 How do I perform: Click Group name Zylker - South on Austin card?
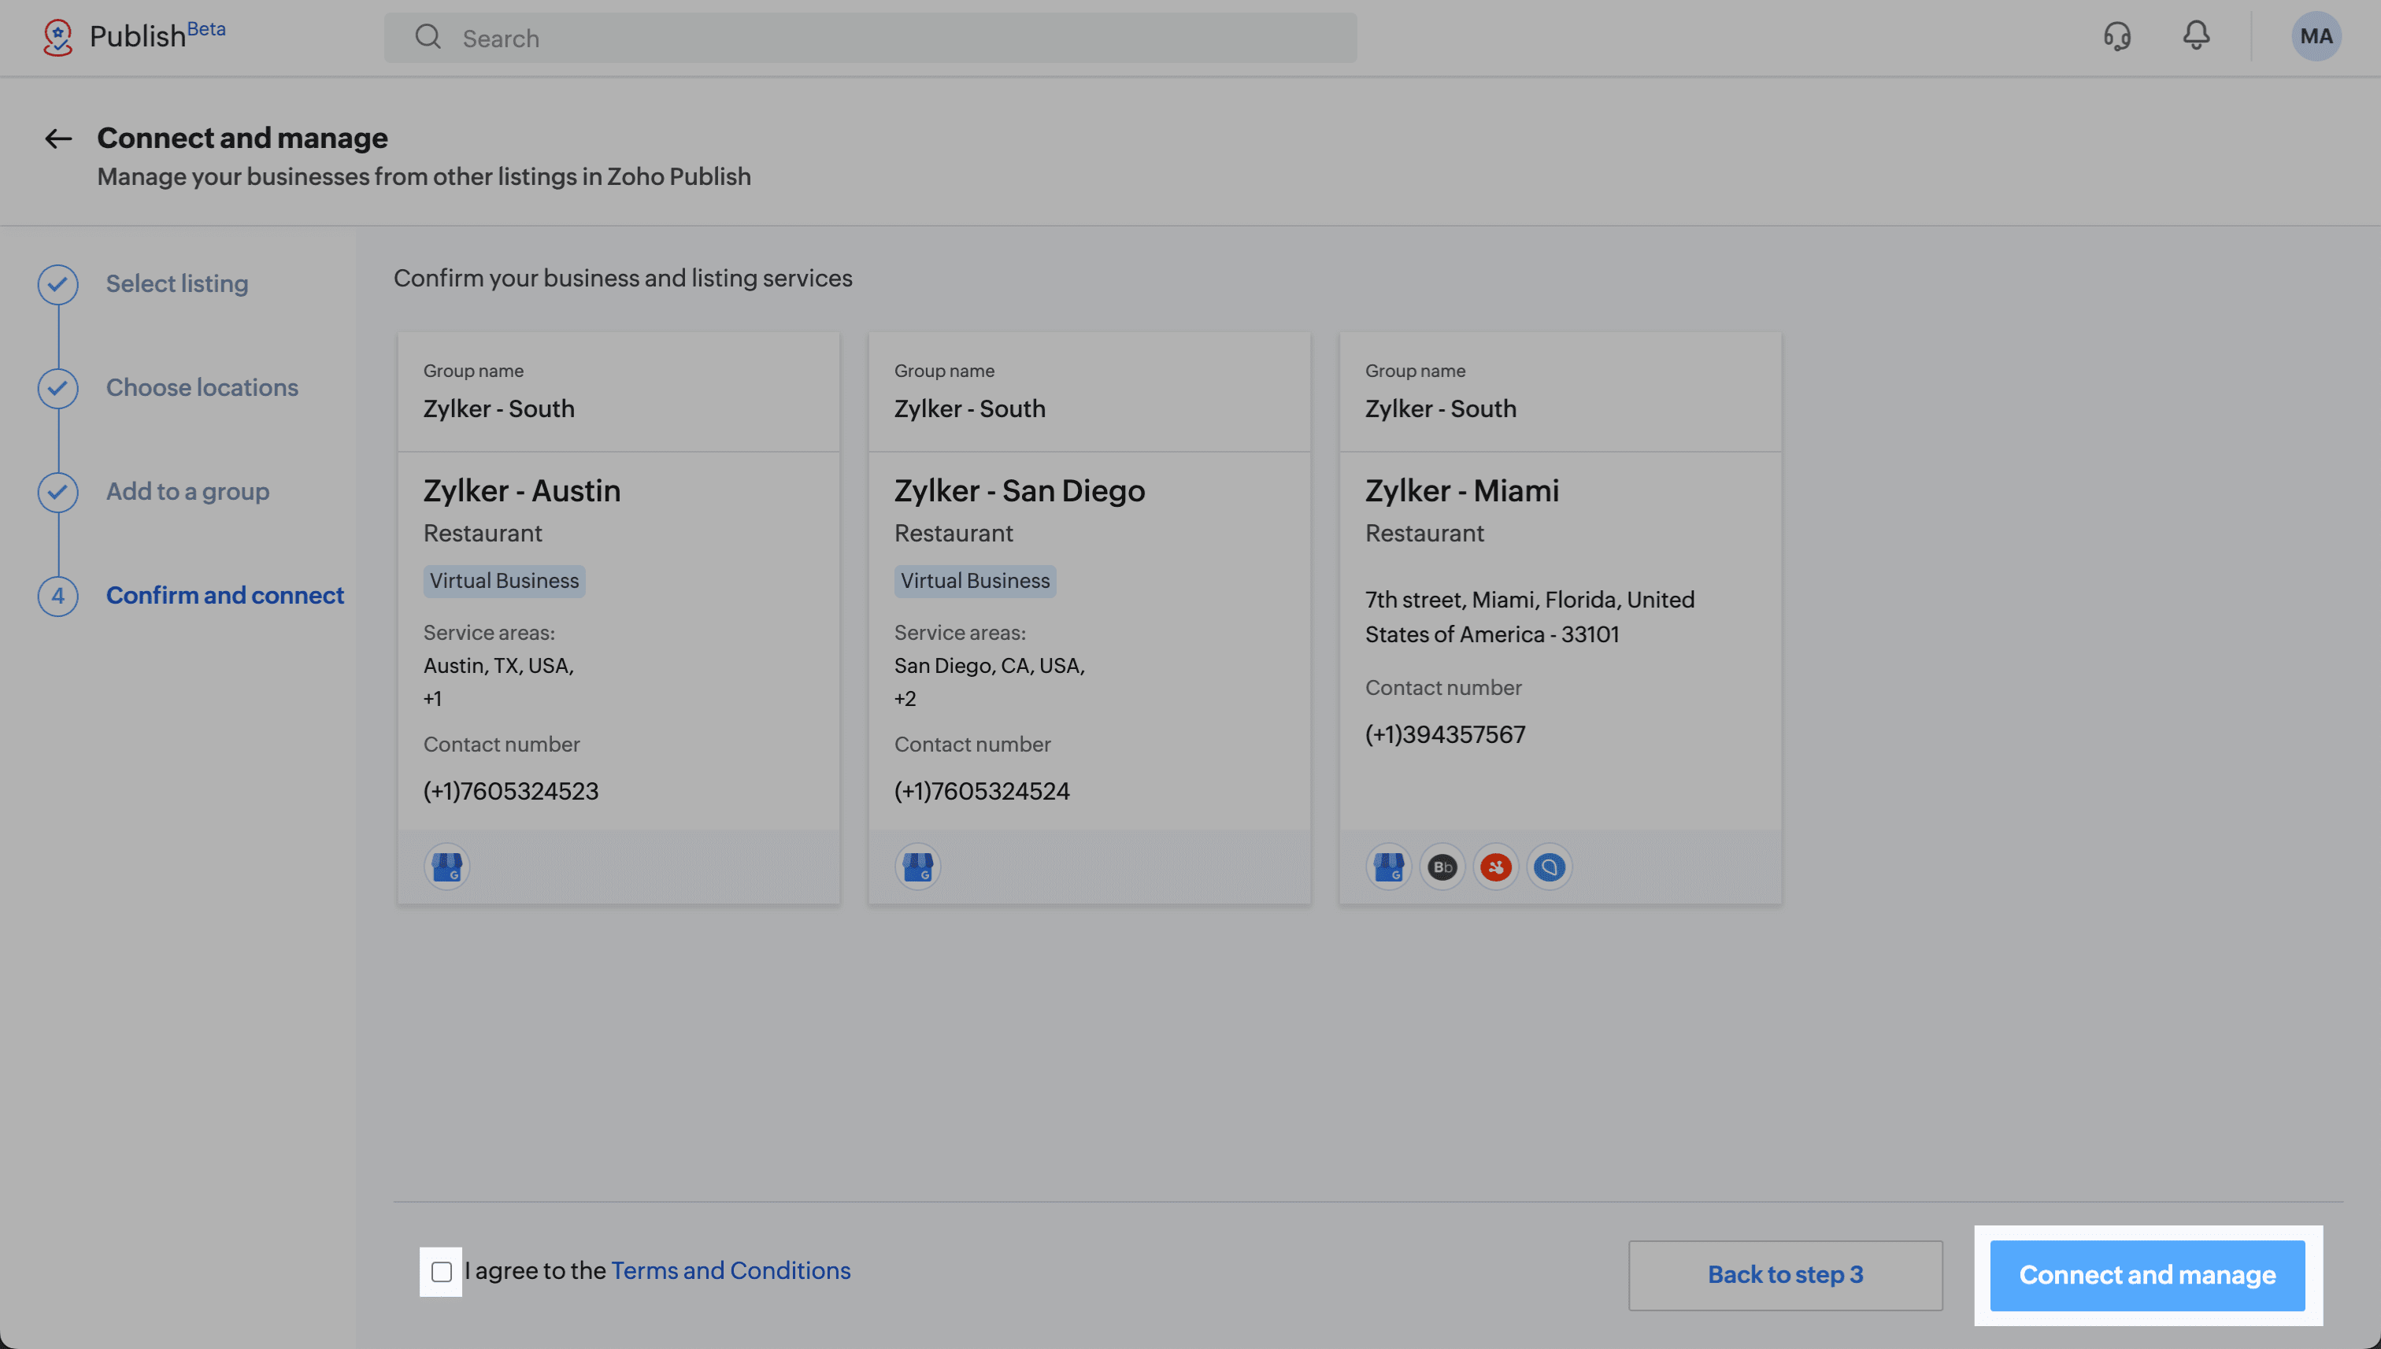click(x=498, y=408)
